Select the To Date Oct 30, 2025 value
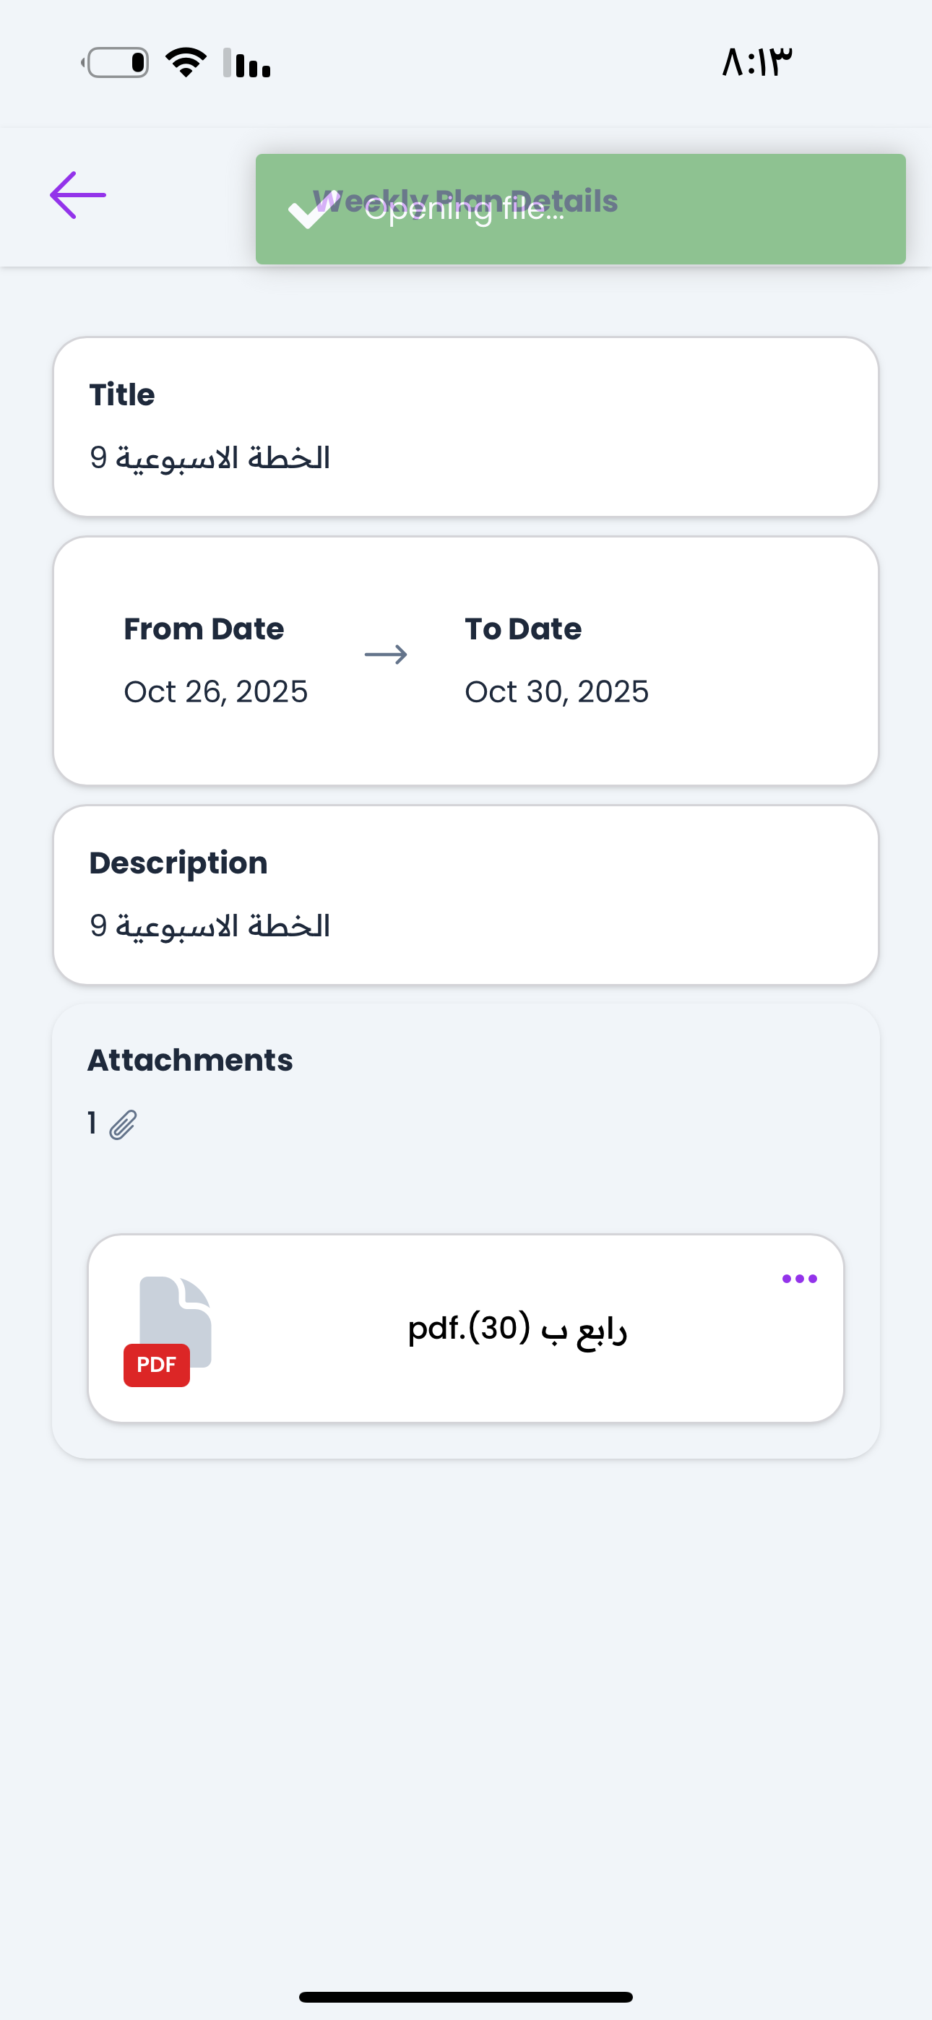The image size is (932, 2020). click(x=556, y=691)
